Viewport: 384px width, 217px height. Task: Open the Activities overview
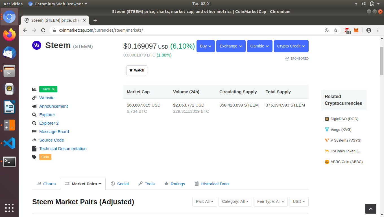tap(13, 4)
